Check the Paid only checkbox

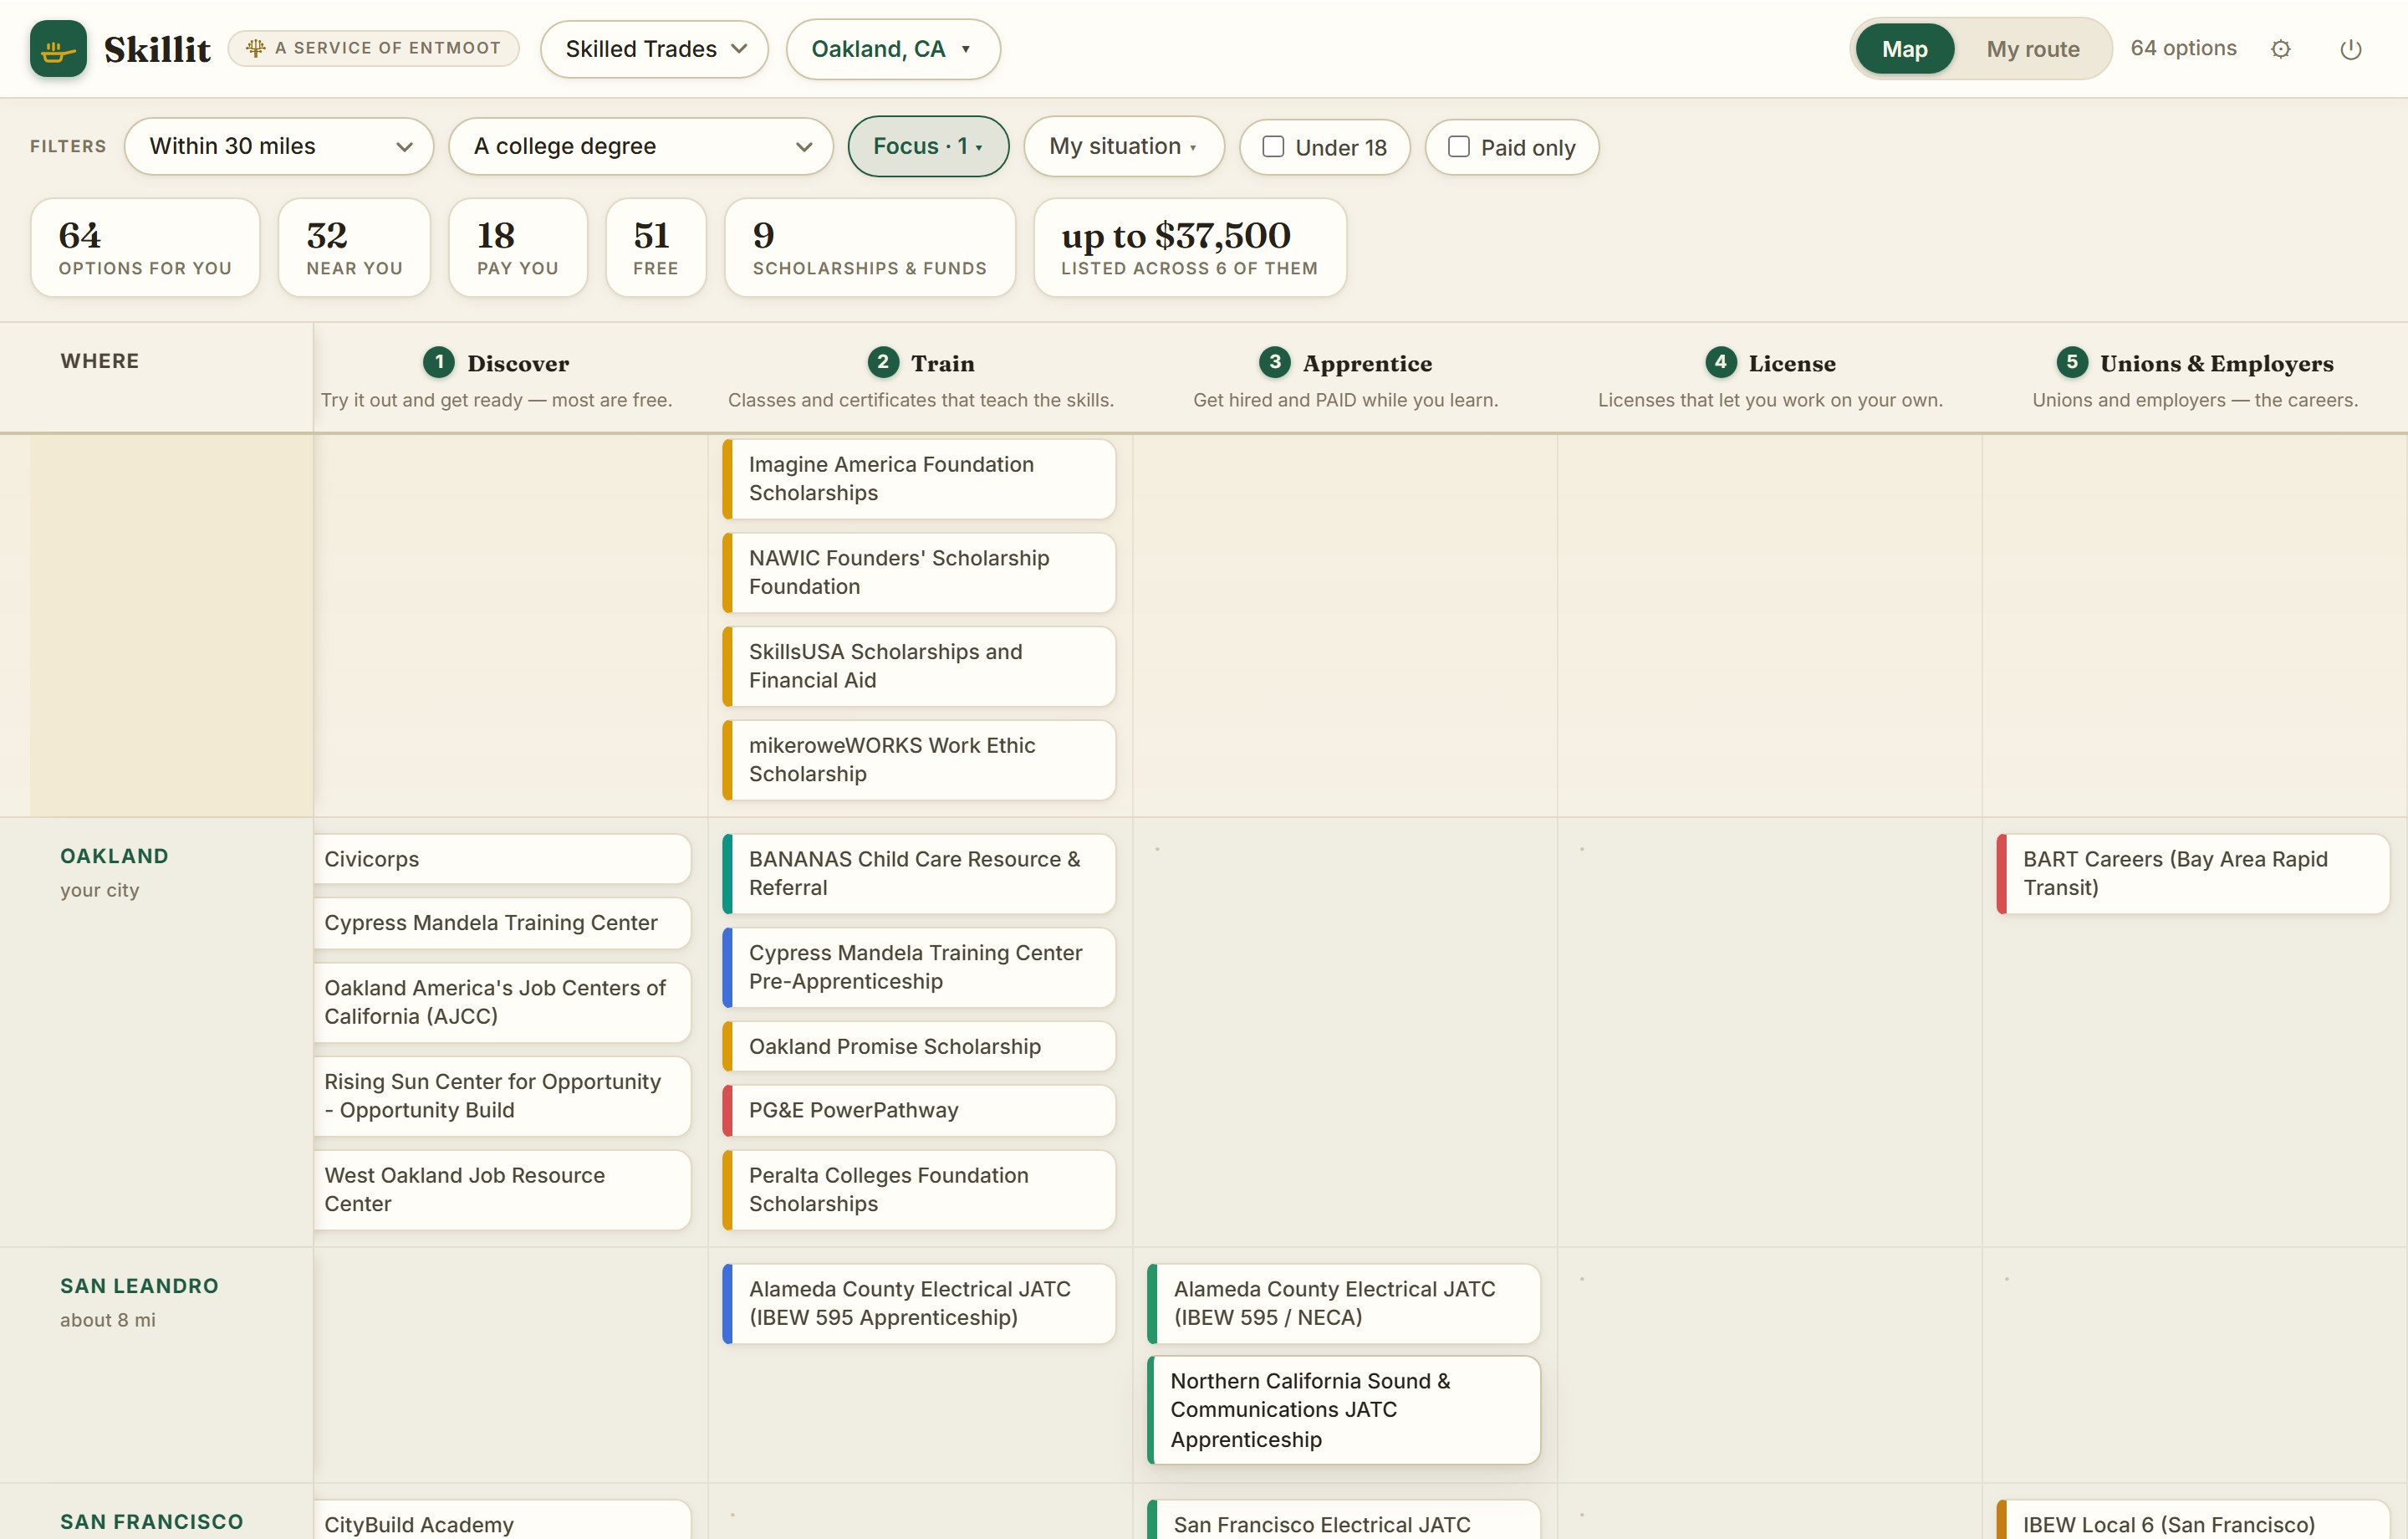click(x=1459, y=146)
